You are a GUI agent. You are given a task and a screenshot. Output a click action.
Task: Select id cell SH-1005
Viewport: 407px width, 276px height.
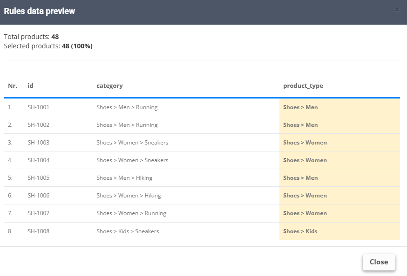click(38, 178)
